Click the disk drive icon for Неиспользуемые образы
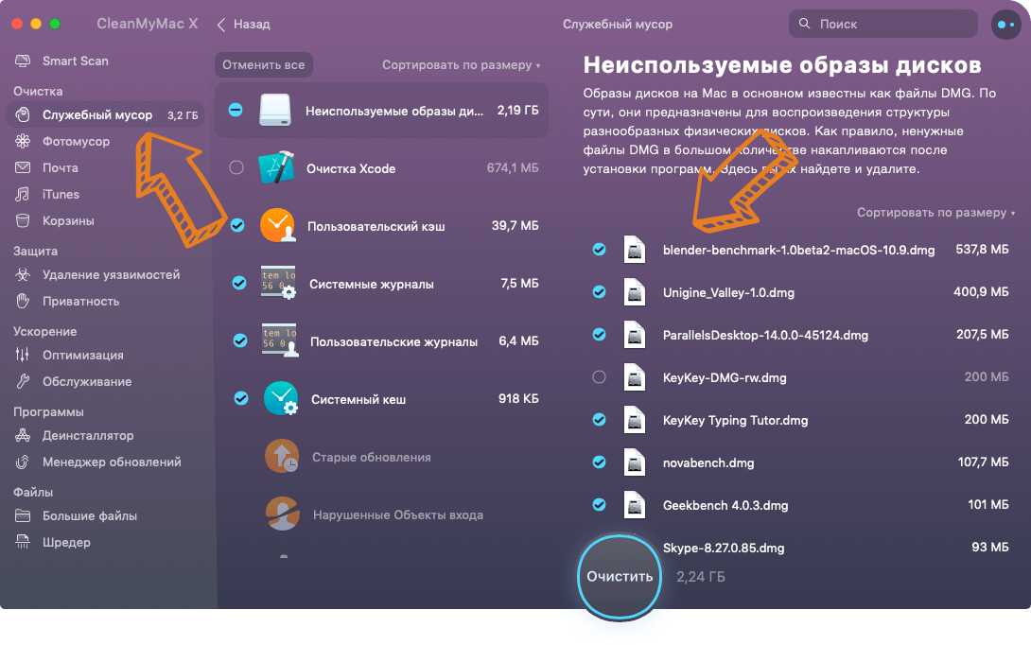 [275, 110]
